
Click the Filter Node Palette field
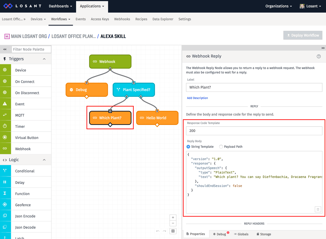pos(31,49)
